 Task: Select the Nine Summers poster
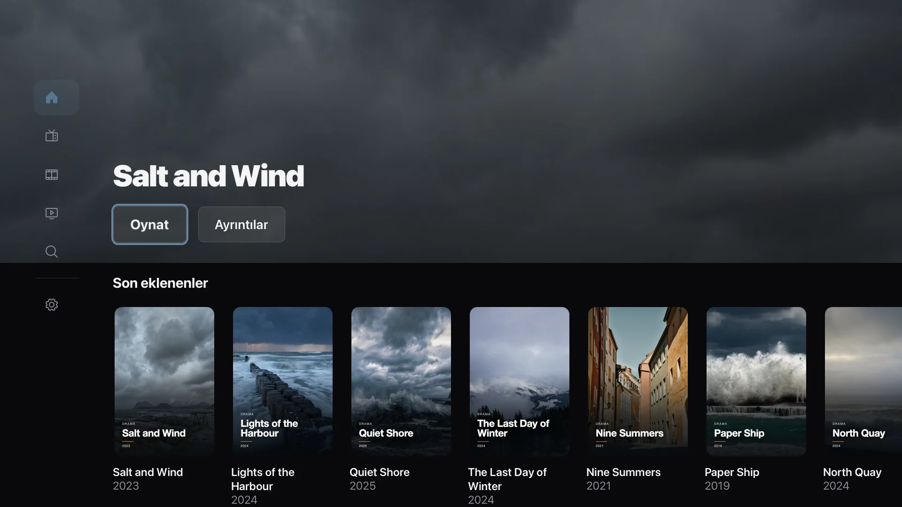pyautogui.click(x=638, y=381)
